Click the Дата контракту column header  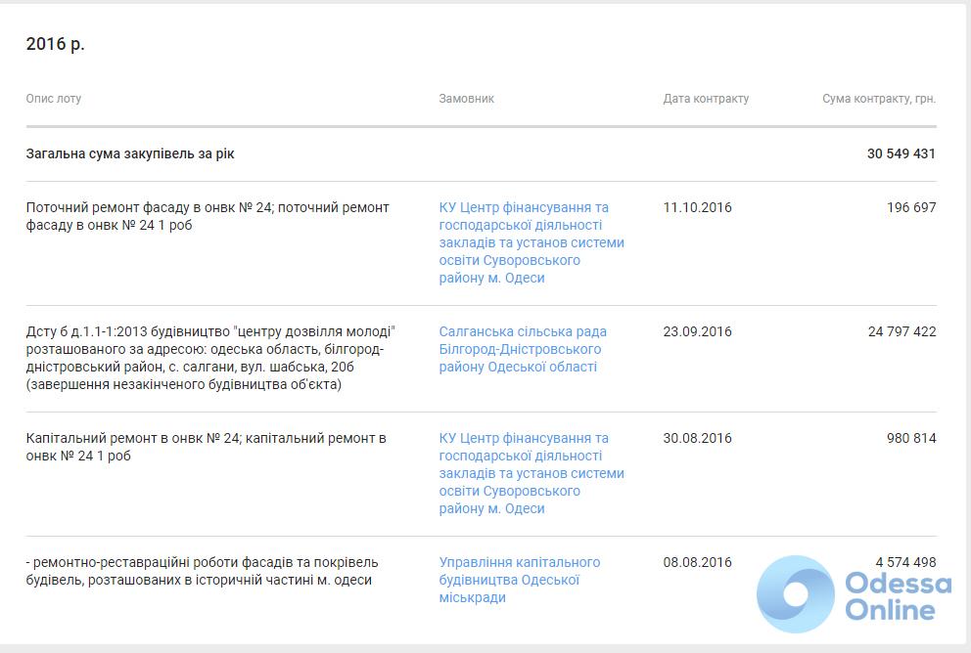706,99
